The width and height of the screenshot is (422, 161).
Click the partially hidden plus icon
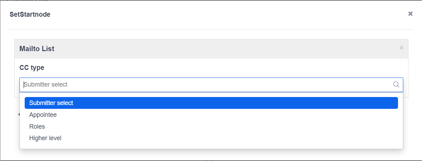tap(18, 114)
